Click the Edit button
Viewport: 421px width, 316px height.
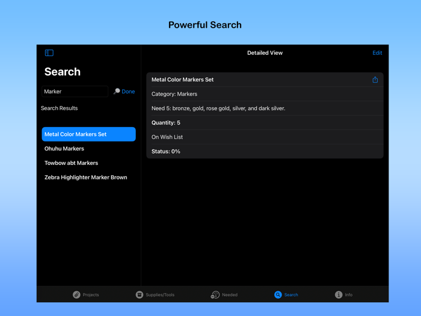pos(377,53)
